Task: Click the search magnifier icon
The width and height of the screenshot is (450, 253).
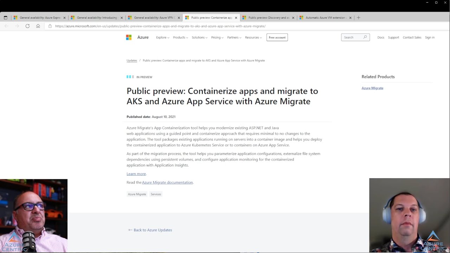Action: coord(365,37)
